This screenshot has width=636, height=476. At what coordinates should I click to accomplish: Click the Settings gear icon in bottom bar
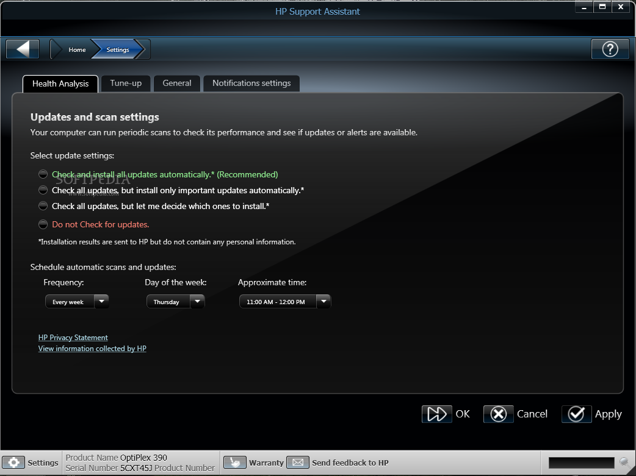pos(13,462)
